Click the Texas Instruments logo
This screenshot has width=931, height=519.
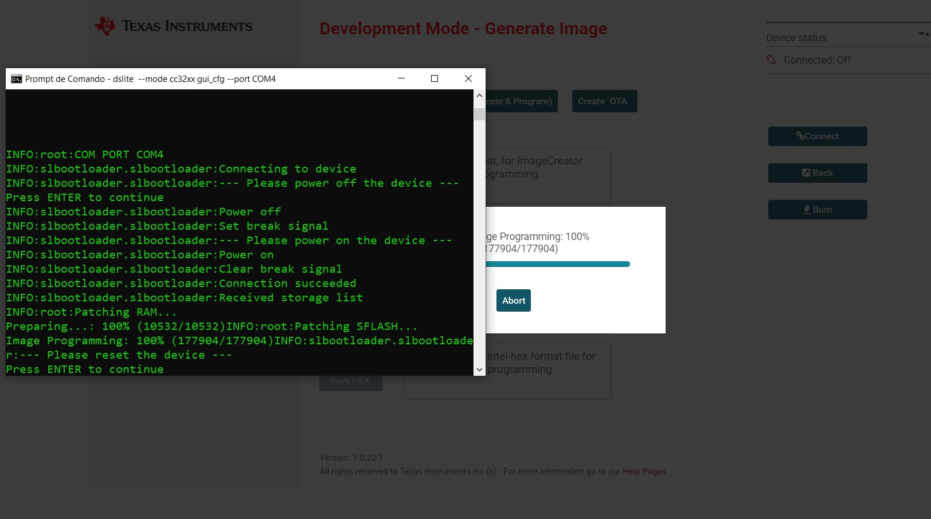[174, 26]
